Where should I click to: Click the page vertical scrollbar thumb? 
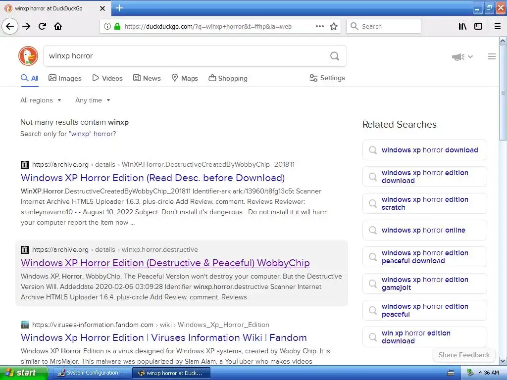(x=503, y=93)
